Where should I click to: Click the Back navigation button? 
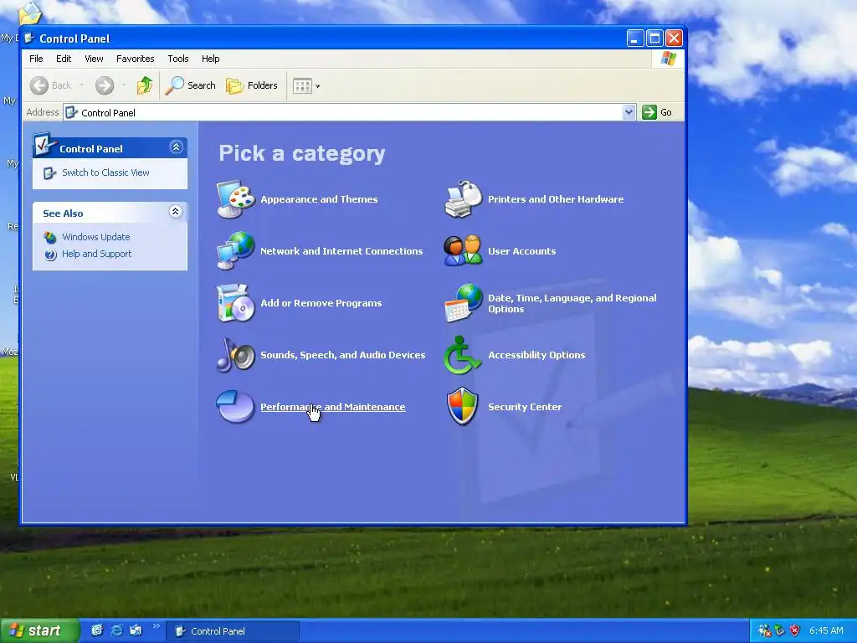point(50,85)
